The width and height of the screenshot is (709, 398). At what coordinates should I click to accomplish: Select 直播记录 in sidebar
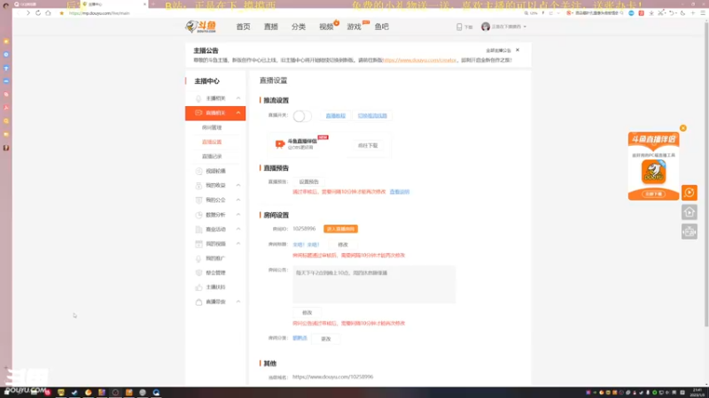(x=212, y=157)
